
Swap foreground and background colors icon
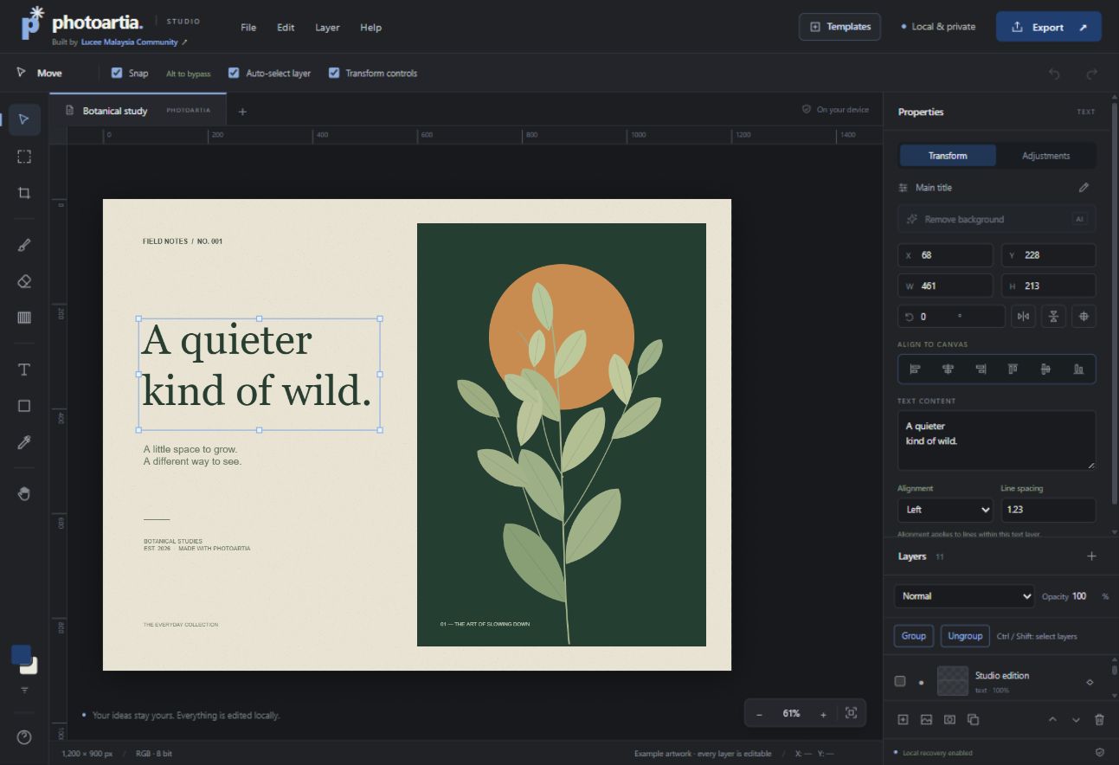pos(24,691)
